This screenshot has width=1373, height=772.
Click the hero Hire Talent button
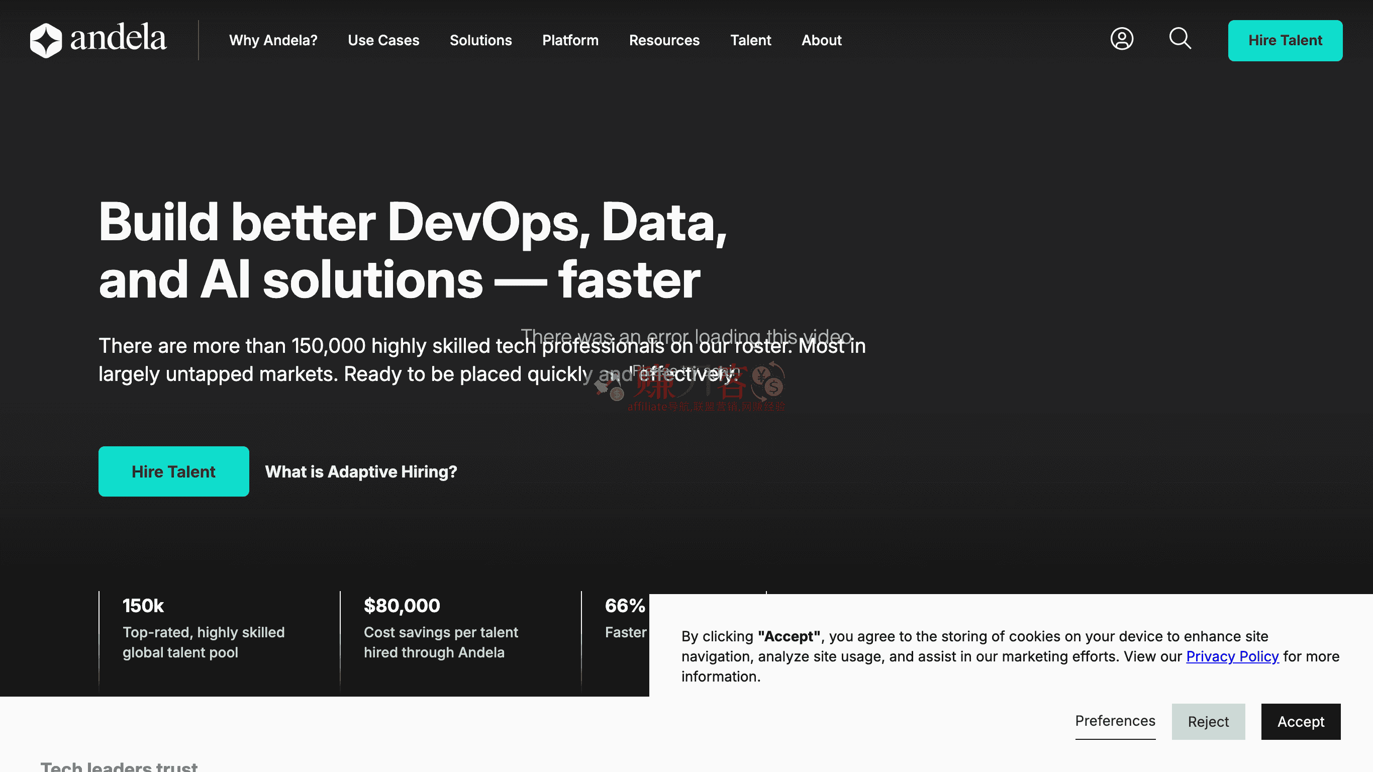tap(173, 471)
